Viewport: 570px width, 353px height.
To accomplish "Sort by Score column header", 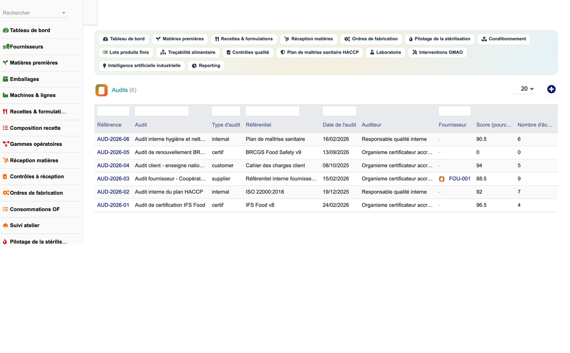I will 494,125.
